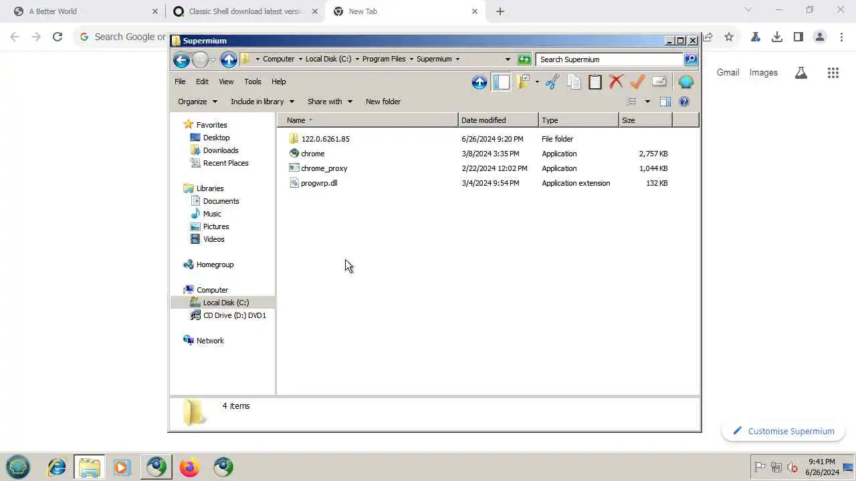The width and height of the screenshot is (856, 481).
Task: Click in the Search Supermium field
Action: [609, 59]
